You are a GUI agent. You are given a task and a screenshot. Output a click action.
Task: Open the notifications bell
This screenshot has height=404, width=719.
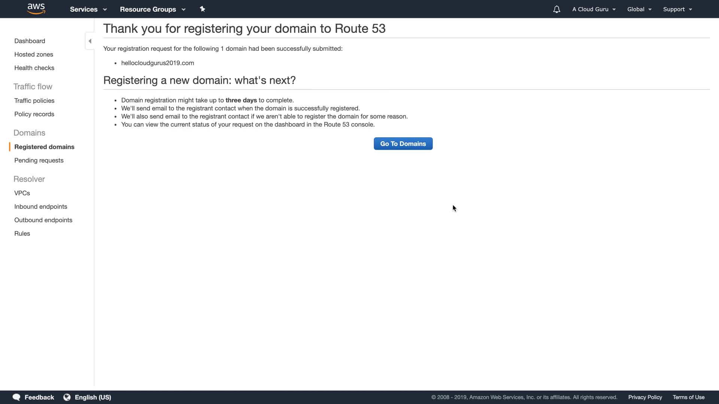click(556, 9)
